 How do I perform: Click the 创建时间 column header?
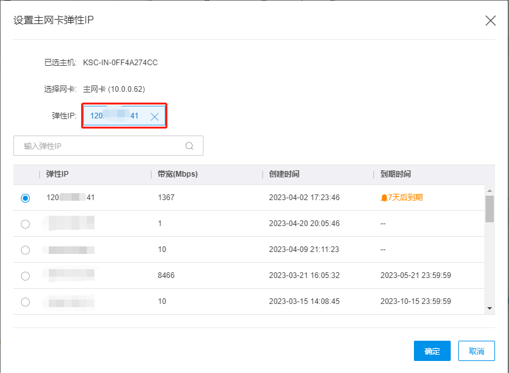click(284, 174)
